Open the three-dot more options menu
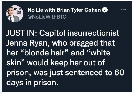 coord(123,10)
